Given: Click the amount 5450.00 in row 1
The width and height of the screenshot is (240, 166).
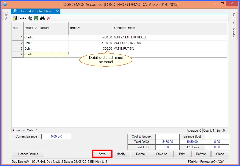Looking at the screenshot, I should pos(91,37).
